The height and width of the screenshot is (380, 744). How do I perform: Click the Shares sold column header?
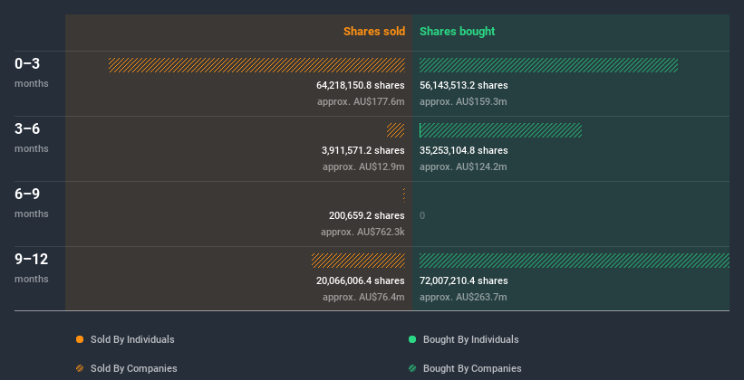(x=374, y=32)
